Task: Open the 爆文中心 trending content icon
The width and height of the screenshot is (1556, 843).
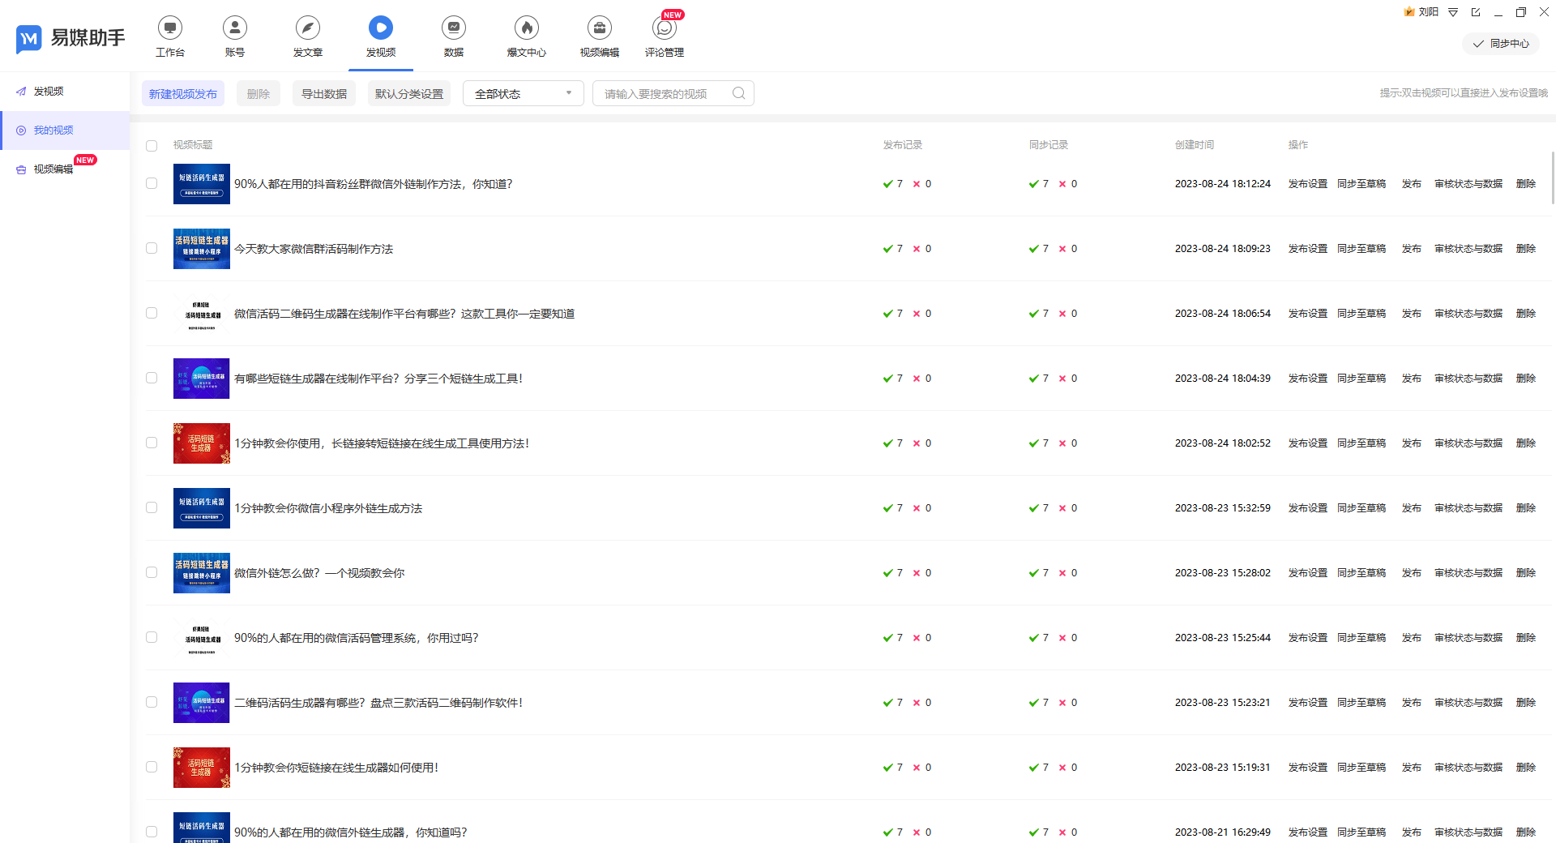Action: (x=526, y=35)
